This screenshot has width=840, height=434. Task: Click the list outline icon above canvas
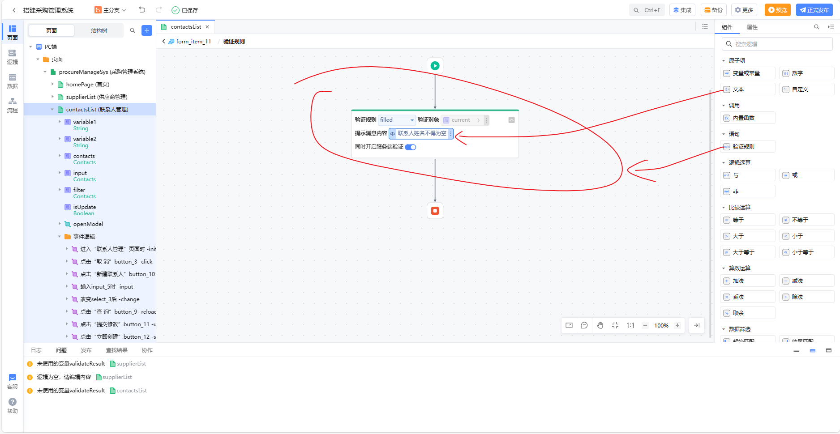click(x=705, y=27)
